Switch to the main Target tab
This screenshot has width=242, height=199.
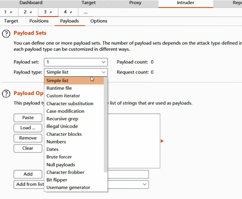pyautogui.click(x=89, y=3)
